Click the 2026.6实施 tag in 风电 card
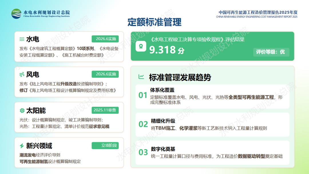Screen dimensions: 309x174 [x=105, y=74]
